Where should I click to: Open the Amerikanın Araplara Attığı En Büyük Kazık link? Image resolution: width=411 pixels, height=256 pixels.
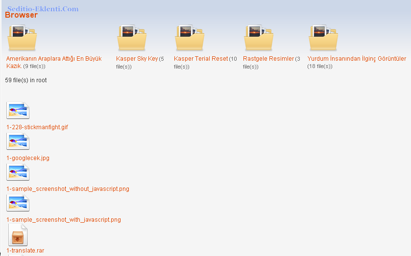pyautogui.click(x=53, y=59)
